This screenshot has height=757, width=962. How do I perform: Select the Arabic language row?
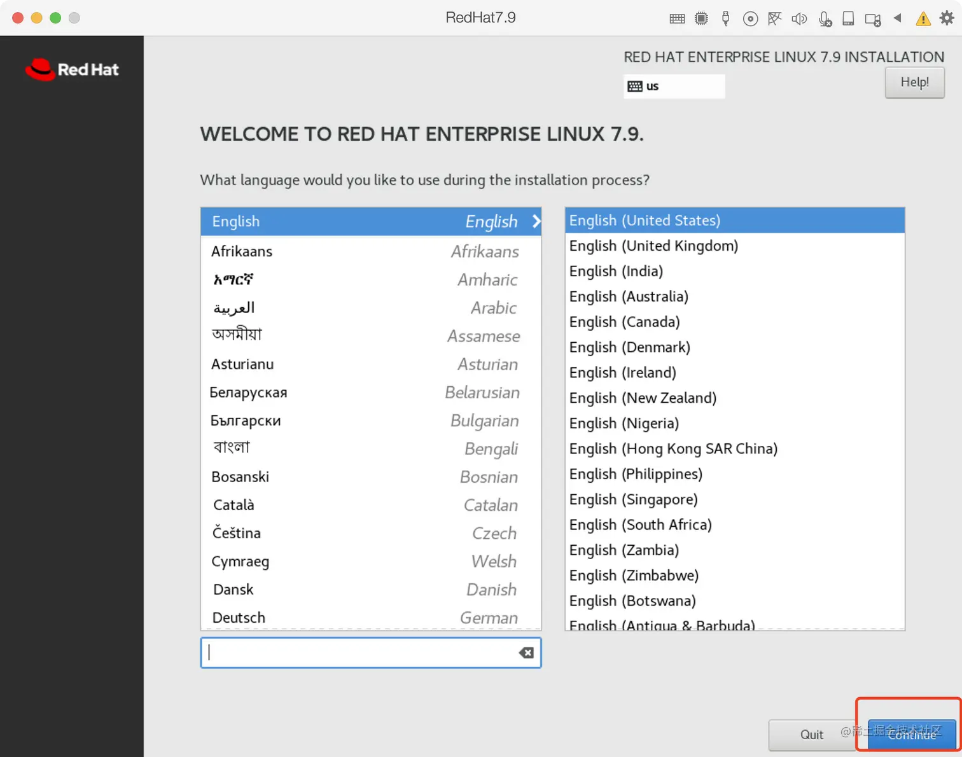point(371,308)
